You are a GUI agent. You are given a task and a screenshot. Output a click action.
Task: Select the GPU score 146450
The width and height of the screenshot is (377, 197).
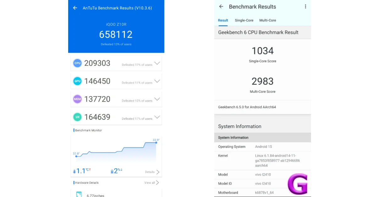[97, 81]
